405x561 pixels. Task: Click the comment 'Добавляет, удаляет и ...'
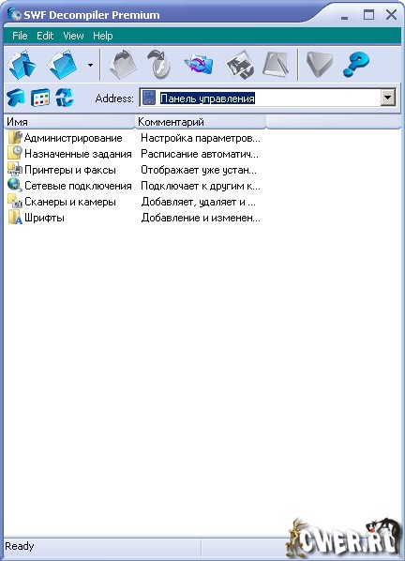pyautogui.click(x=199, y=202)
